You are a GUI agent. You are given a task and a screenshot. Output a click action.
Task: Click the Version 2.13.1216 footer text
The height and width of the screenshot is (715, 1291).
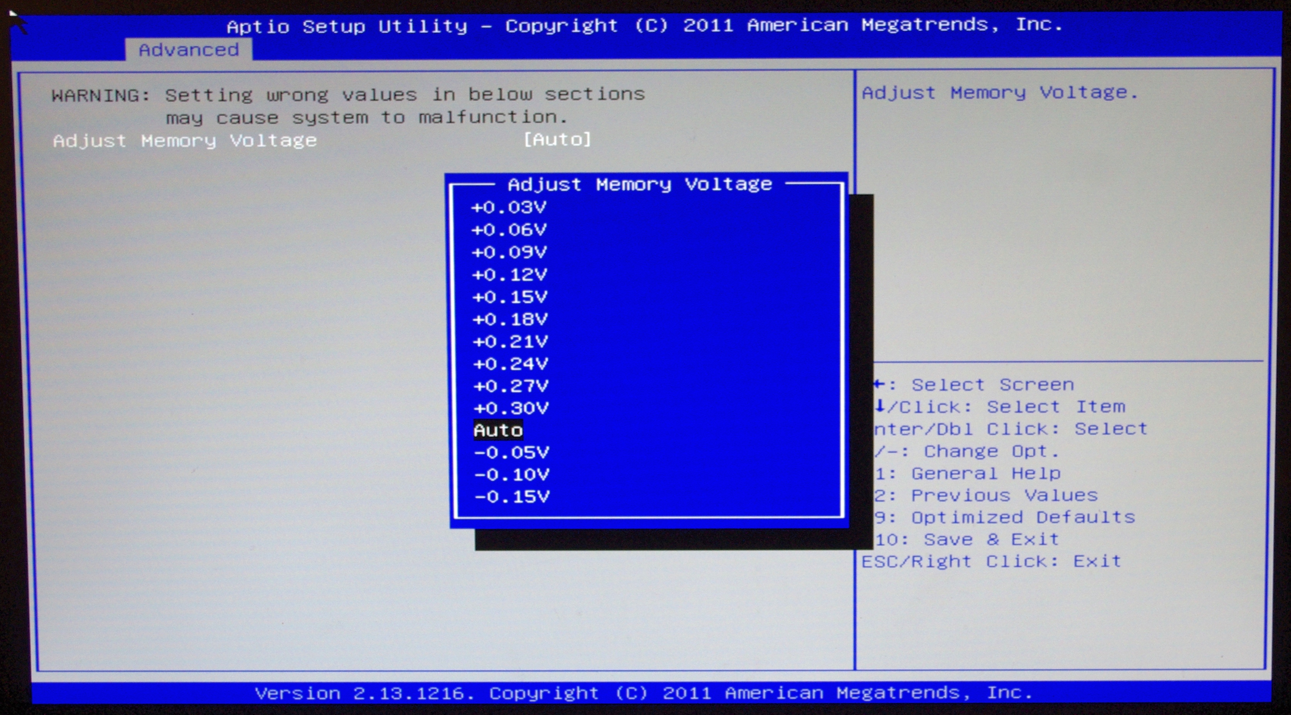click(644, 693)
